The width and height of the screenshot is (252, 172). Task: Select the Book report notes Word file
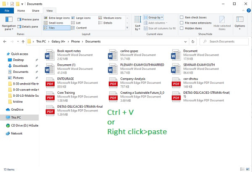(x=69, y=55)
